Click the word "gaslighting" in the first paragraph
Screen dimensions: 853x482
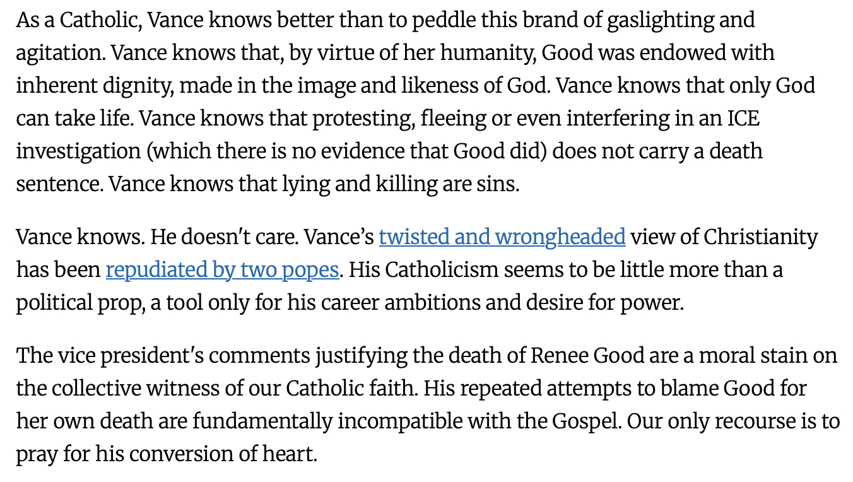coord(658,20)
